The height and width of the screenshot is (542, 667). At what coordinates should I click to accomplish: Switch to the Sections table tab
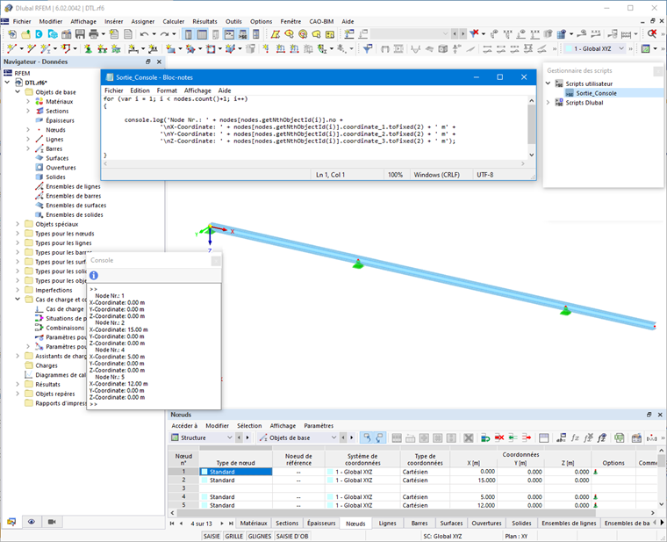[x=287, y=524]
